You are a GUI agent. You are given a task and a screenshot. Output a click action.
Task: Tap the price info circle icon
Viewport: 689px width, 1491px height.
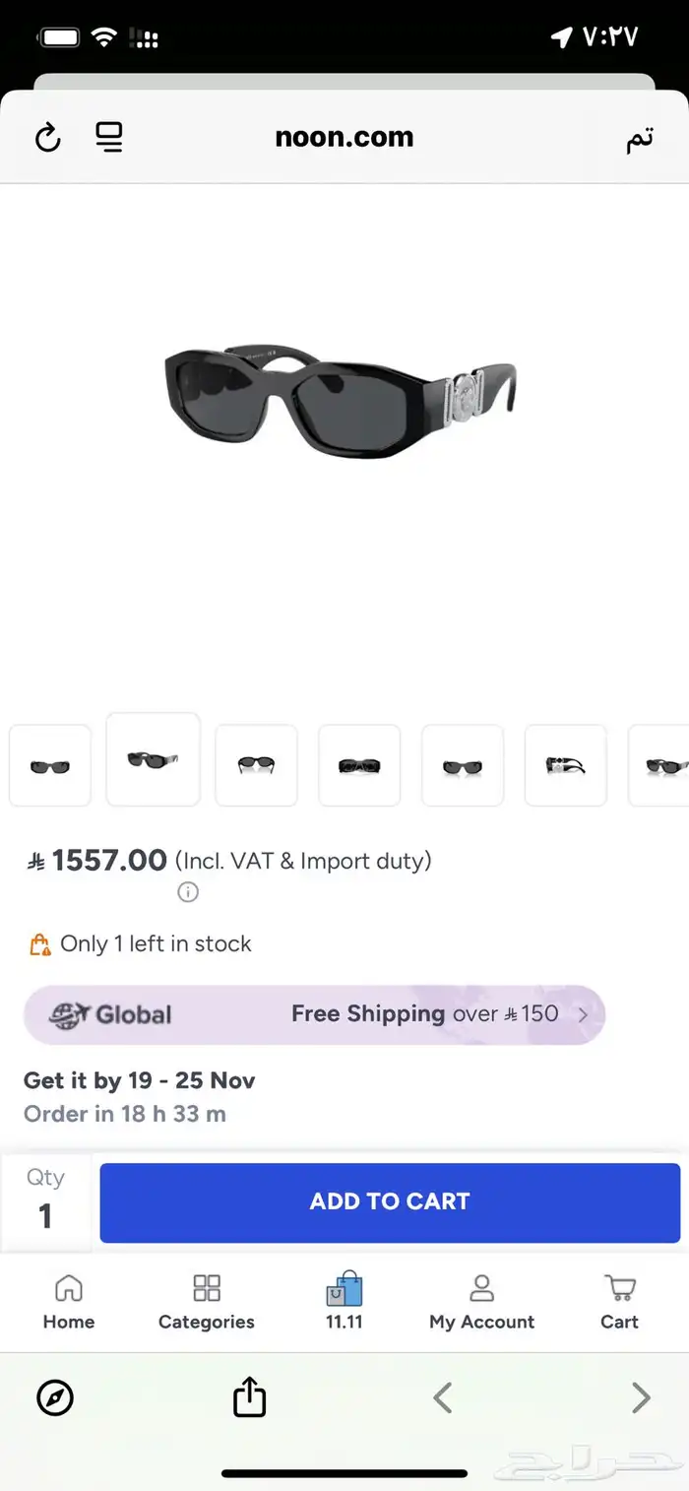pos(188,892)
